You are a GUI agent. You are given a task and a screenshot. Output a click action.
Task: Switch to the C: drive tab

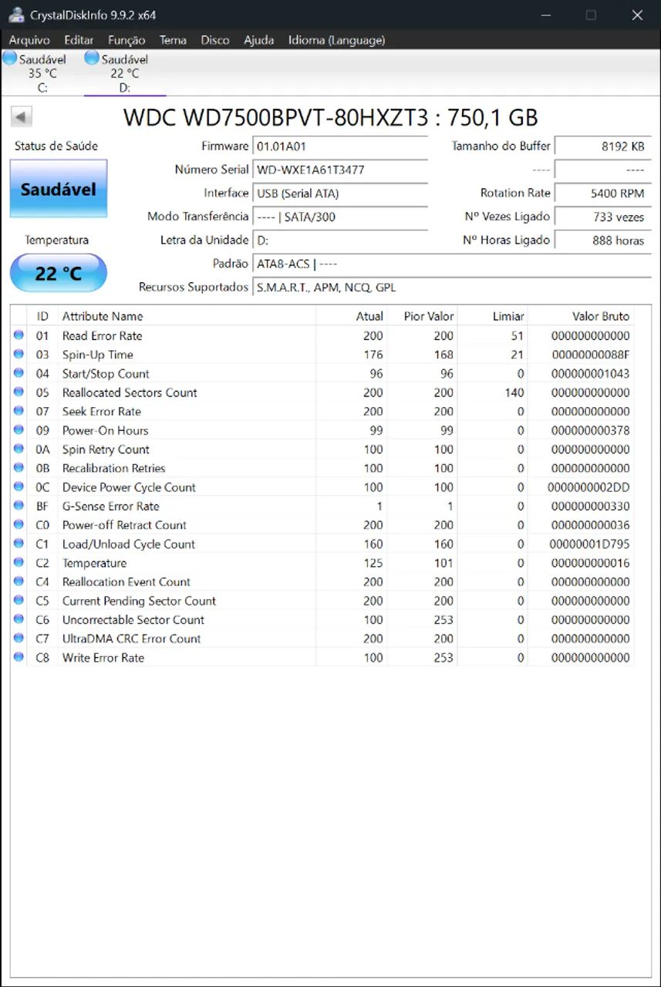(42, 73)
